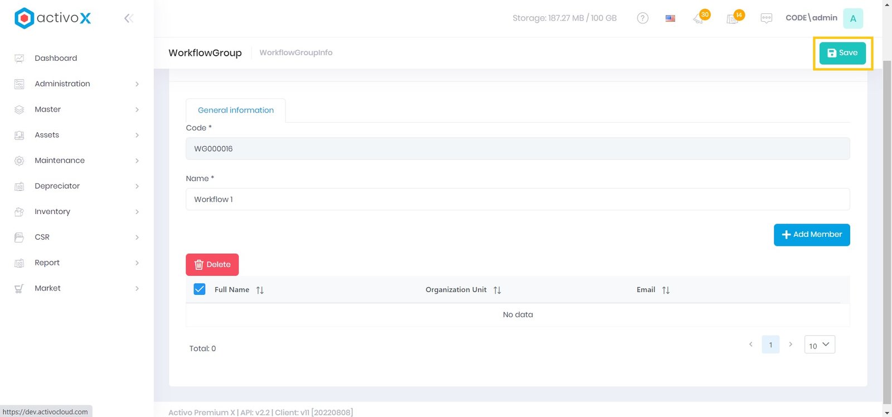Viewport: 892px width, 417px height.
Task: Open the Maintenance menu label
Action: tap(60, 161)
